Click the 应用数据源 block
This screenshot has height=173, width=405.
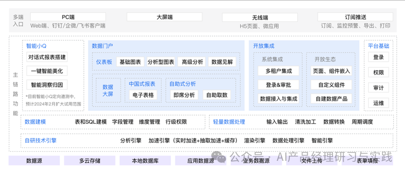coord(201,161)
